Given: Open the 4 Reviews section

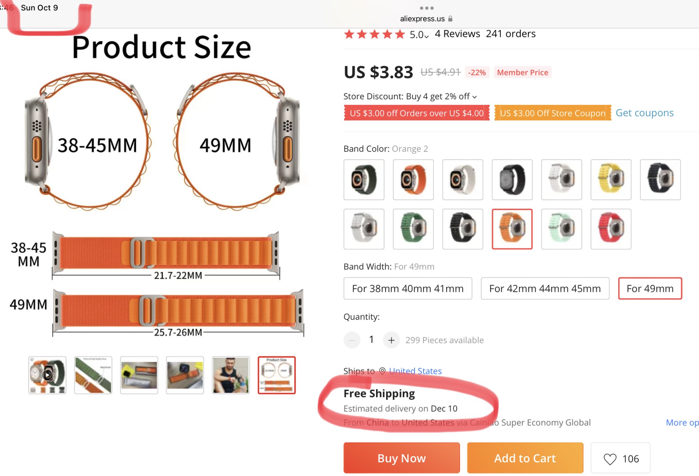Looking at the screenshot, I should (x=457, y=34).
